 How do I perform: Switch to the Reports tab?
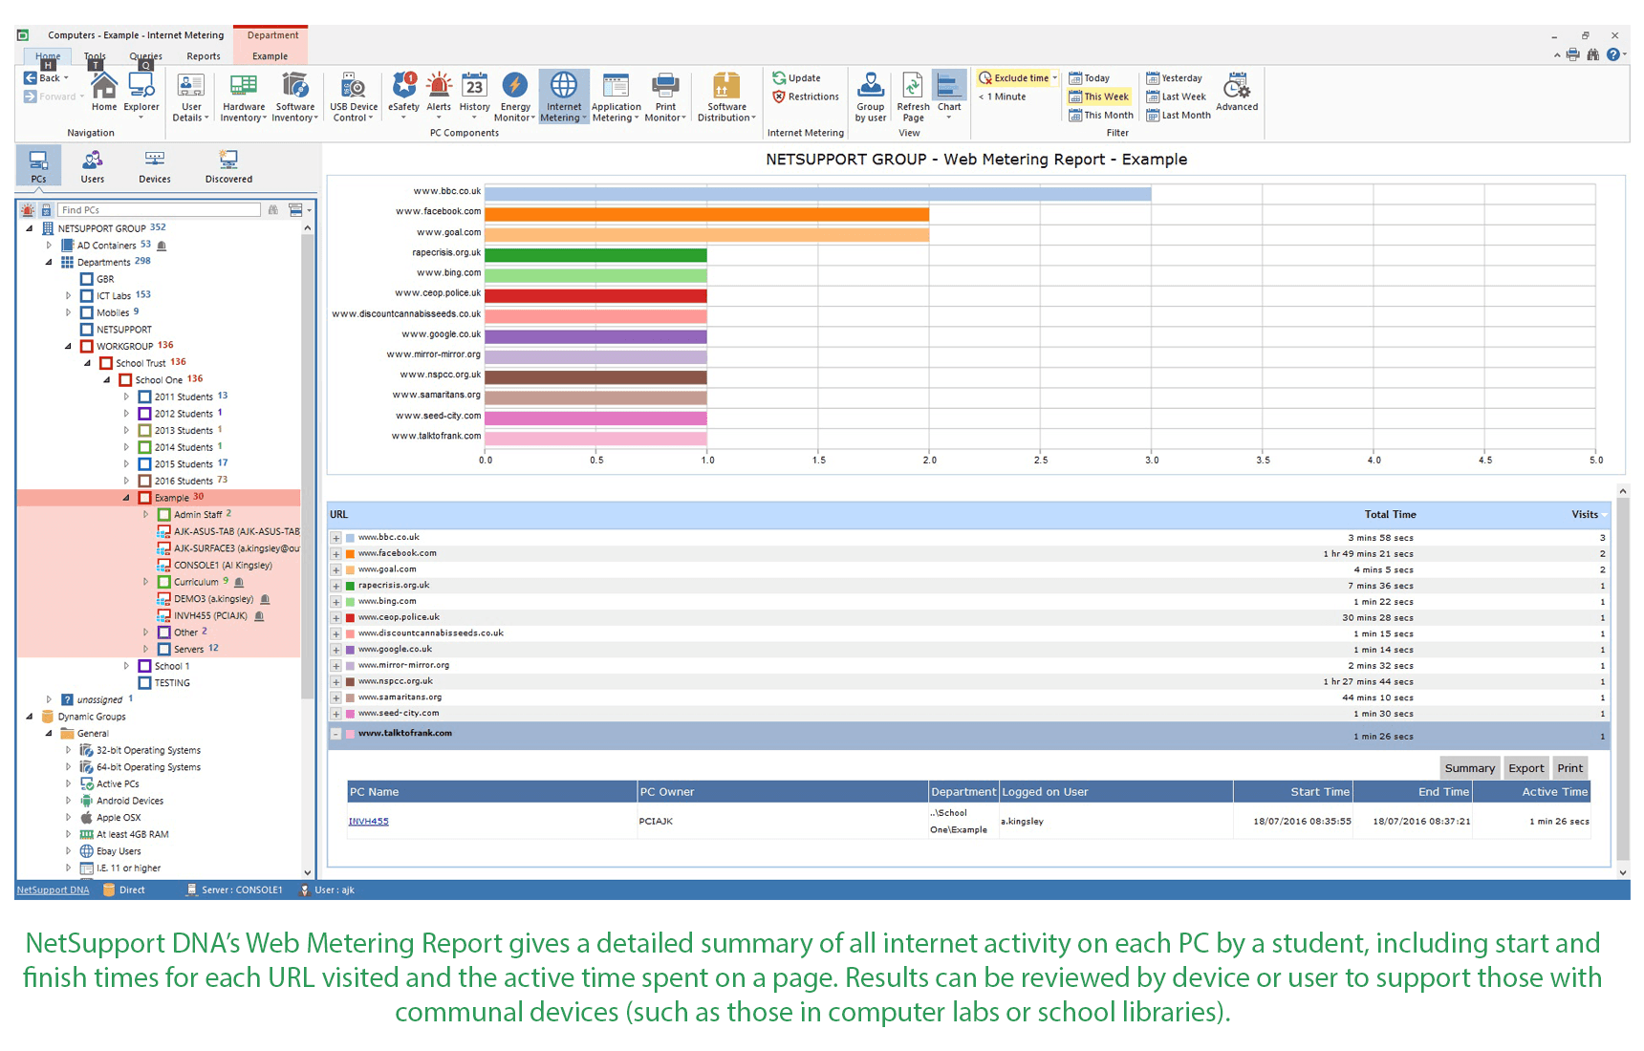(x=203, y=56)
